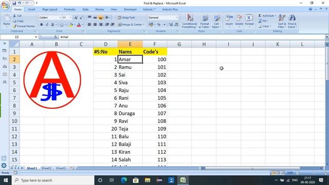Open Cell Styles gallery
This screenshot has height=185, width=329.
216,21
